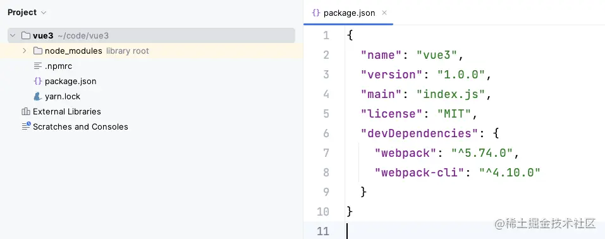Open External Libraries node
605x239 pixels.
[67, 111]
